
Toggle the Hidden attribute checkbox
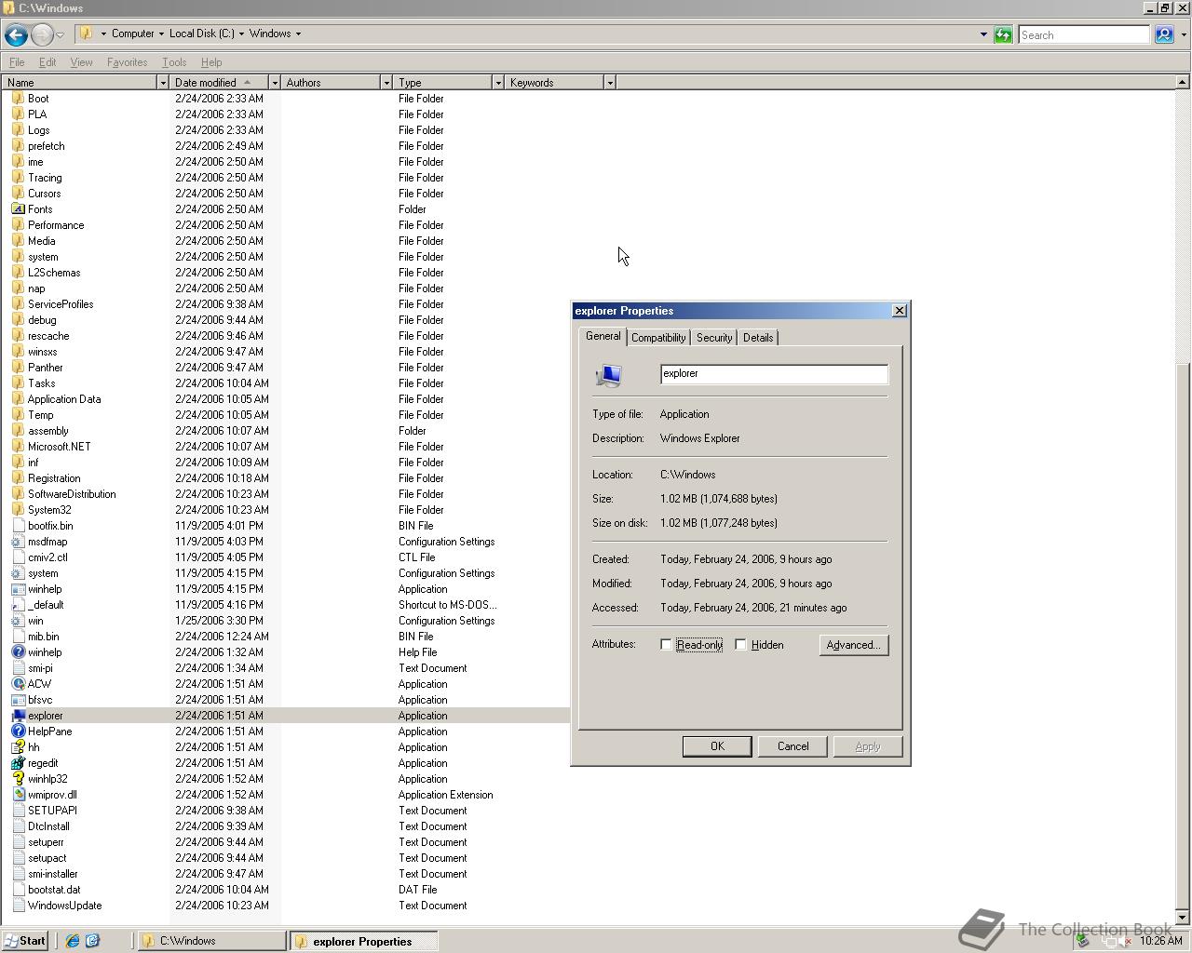(x=740, y=645)
